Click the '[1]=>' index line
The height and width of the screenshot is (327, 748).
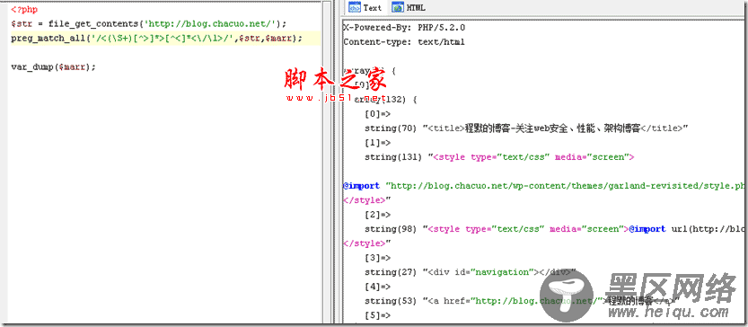pyautogui.click(x=377, y=143)
